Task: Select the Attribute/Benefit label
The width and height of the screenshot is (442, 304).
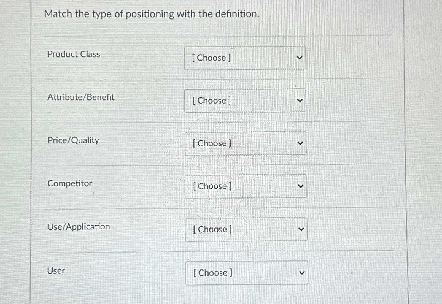Action: point(80,97)
